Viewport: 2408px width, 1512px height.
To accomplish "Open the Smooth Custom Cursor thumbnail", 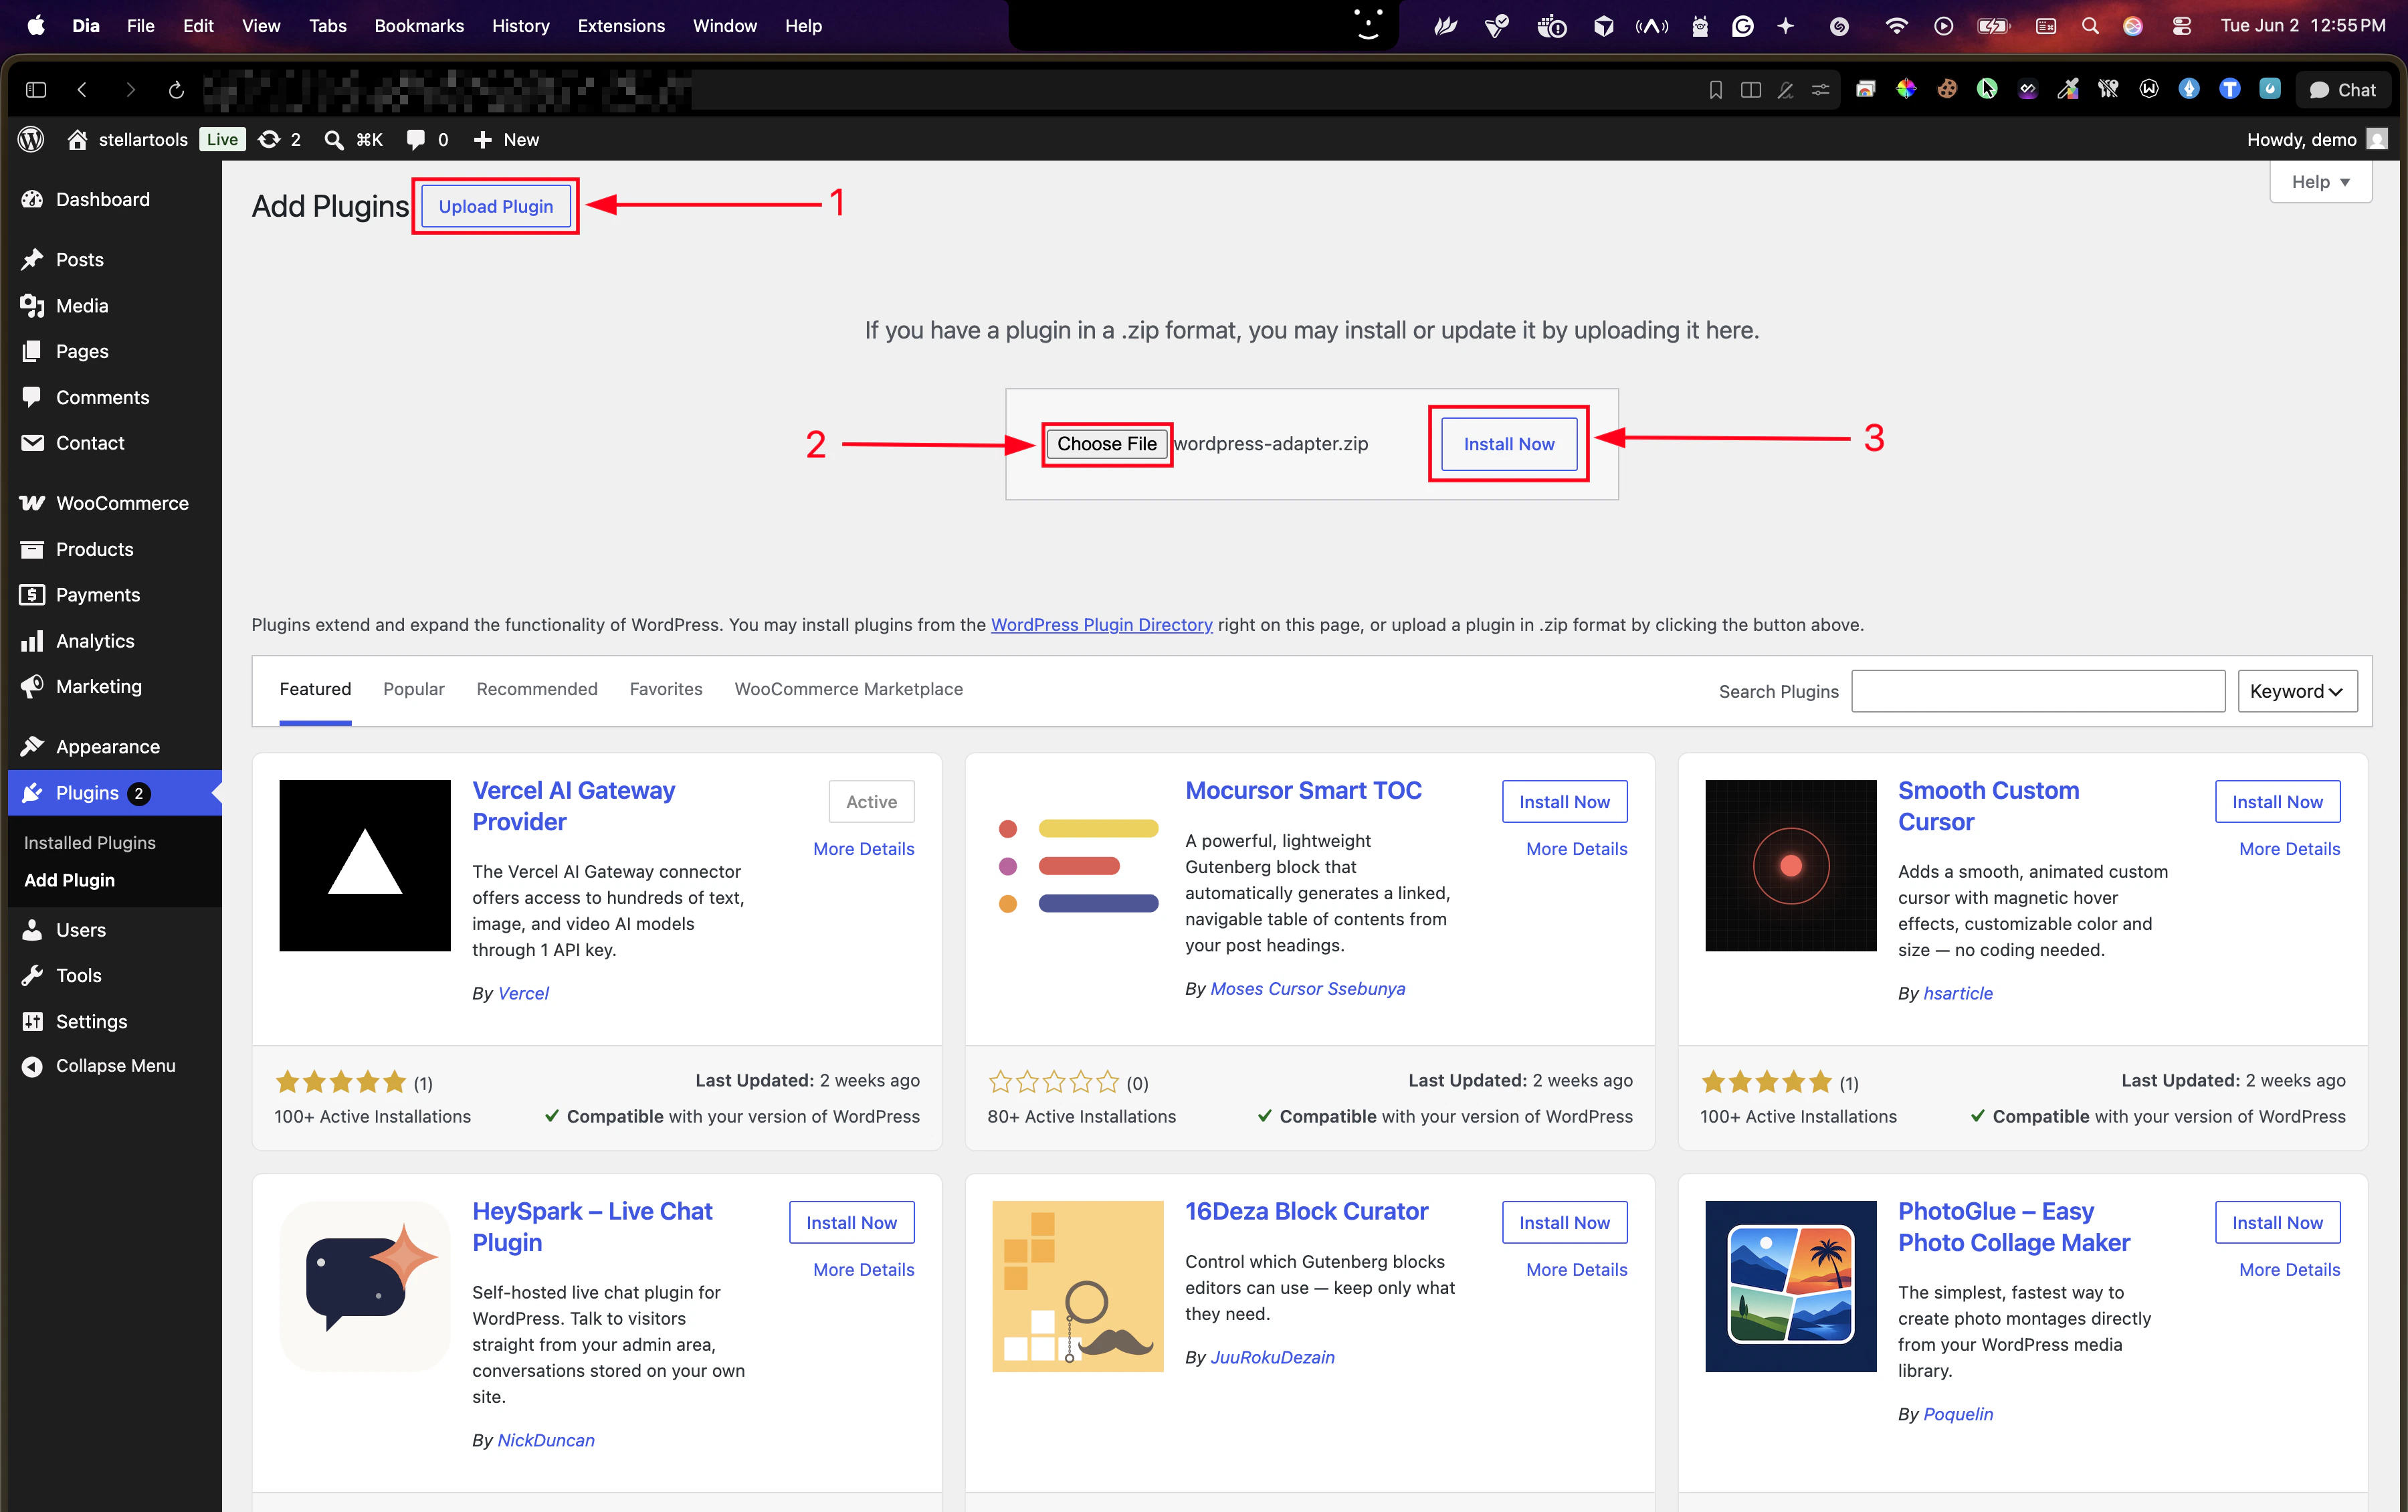I will coord(1790,865).
